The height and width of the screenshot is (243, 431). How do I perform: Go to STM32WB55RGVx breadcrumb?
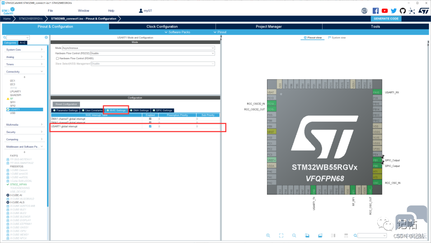click(x=31, y=19)
